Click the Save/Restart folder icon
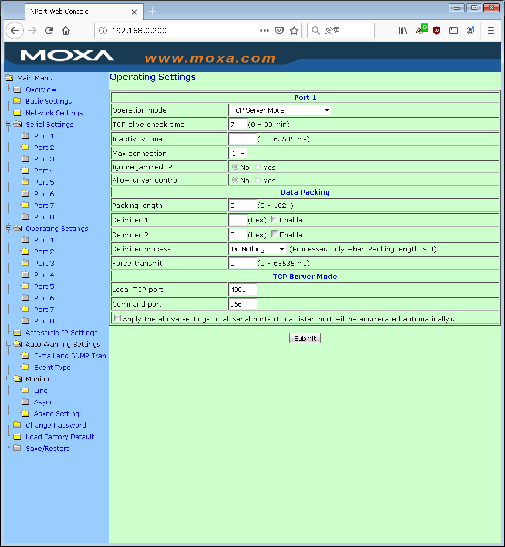 coord(17,448)
